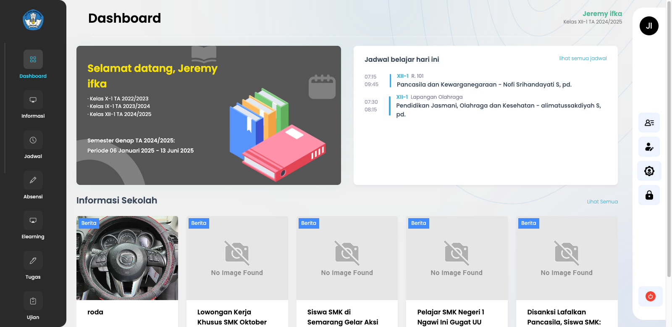This screenshot has height=327, width=672.
Task: Click the red power logout button
Action: pyautogui.click(x=650, y=297)
